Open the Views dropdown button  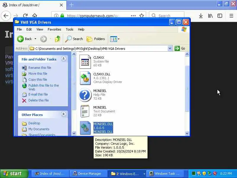click(x=115, y=39)
